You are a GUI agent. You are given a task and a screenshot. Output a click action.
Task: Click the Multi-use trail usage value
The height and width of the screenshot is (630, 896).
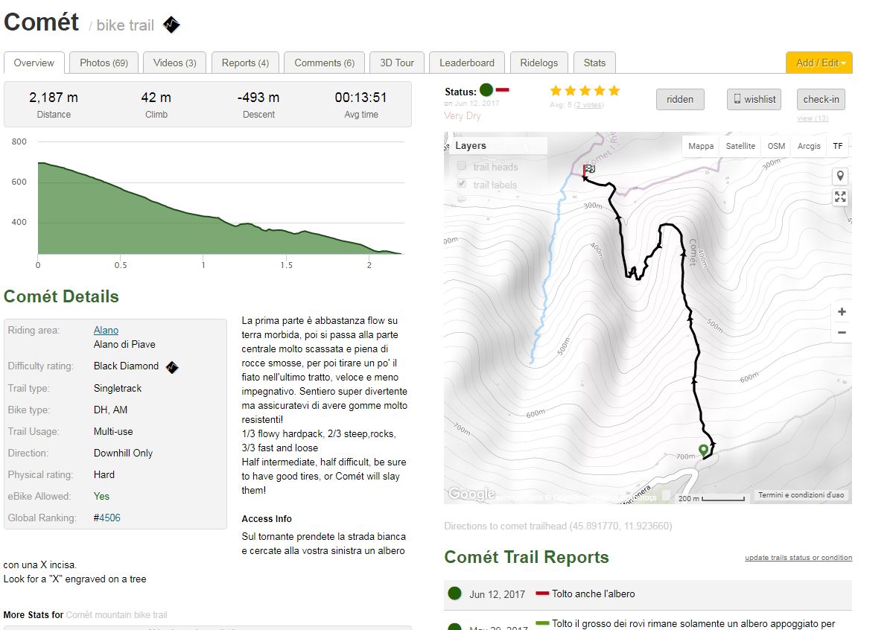click(114, 431)
